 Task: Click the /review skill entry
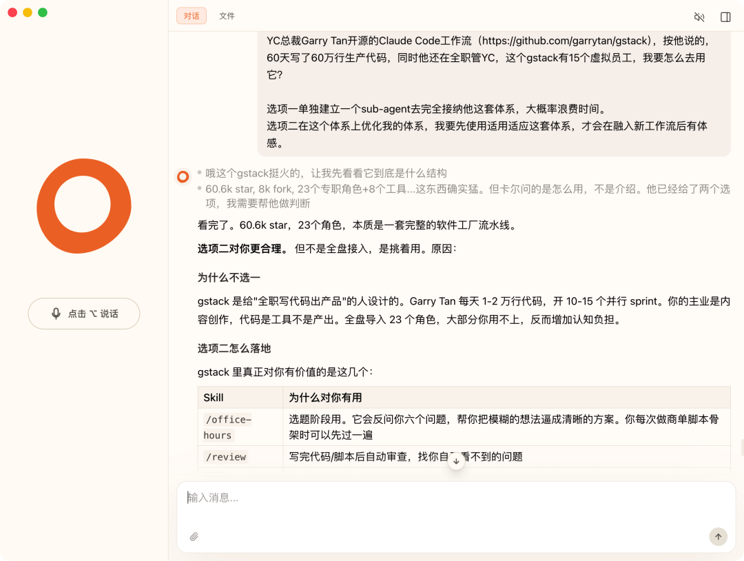[x=225, y=456]
